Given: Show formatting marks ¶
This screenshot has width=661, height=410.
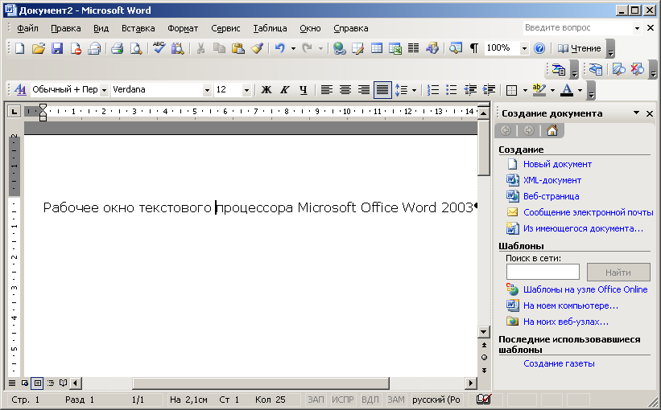Looking at the screenshot, I should pyautogui.click(x=474, y=48).
